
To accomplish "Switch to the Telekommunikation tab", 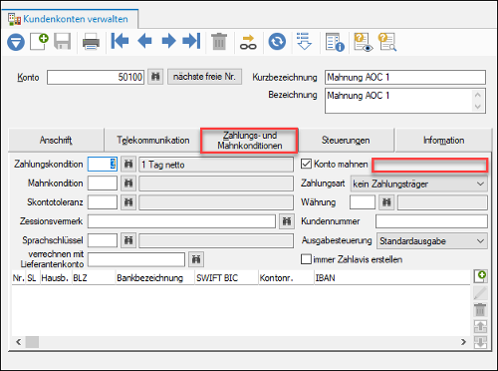I will 152,141.
